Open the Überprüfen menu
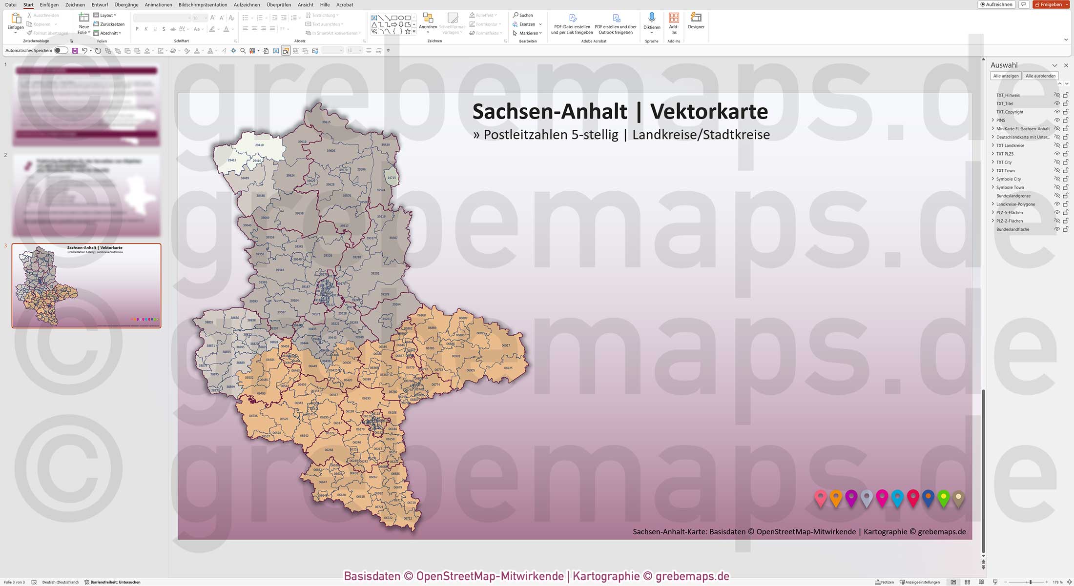The height and width of the screenshot is (586, 1074). point(278,4)
